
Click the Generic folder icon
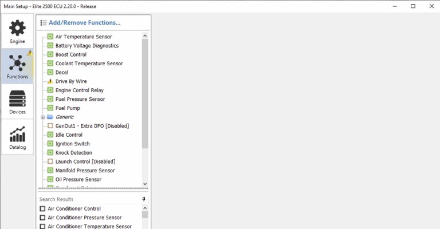50,117
